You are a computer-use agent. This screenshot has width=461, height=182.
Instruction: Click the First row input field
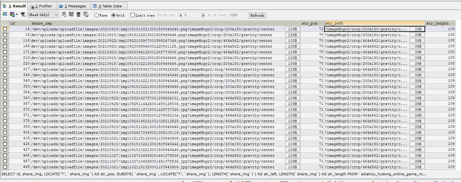(x=192, y=15)
